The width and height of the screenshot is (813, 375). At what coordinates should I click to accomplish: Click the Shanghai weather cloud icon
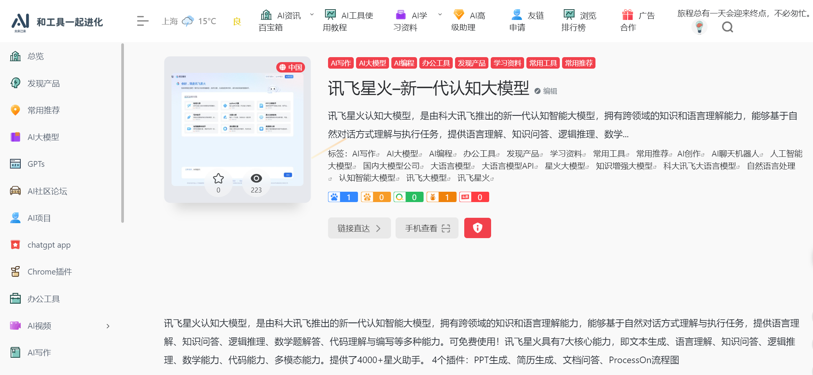[x=188, y=21]
